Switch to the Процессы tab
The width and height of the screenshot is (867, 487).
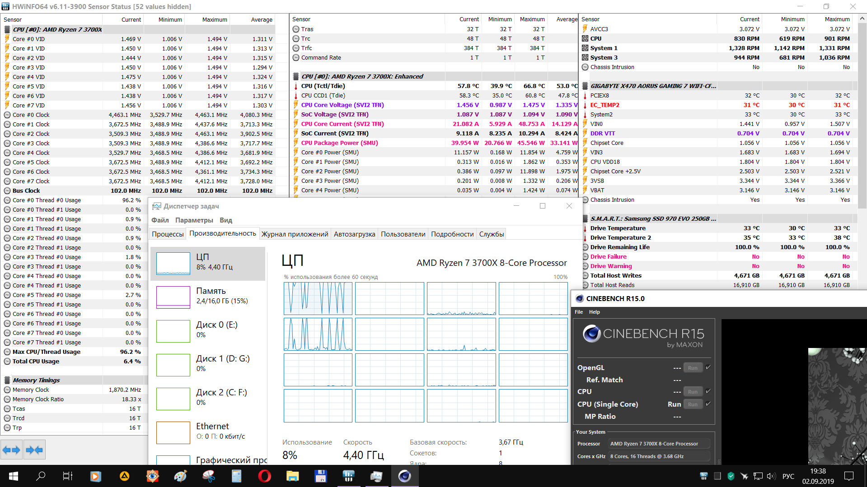coord(168,234)
